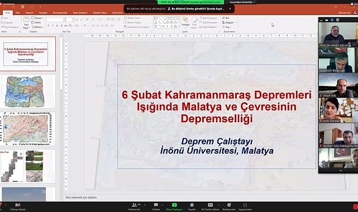The width and height of the screenshot is (358, 212).
Task: Open the Bölüm section dropdown
Action: tap(37, 27)
